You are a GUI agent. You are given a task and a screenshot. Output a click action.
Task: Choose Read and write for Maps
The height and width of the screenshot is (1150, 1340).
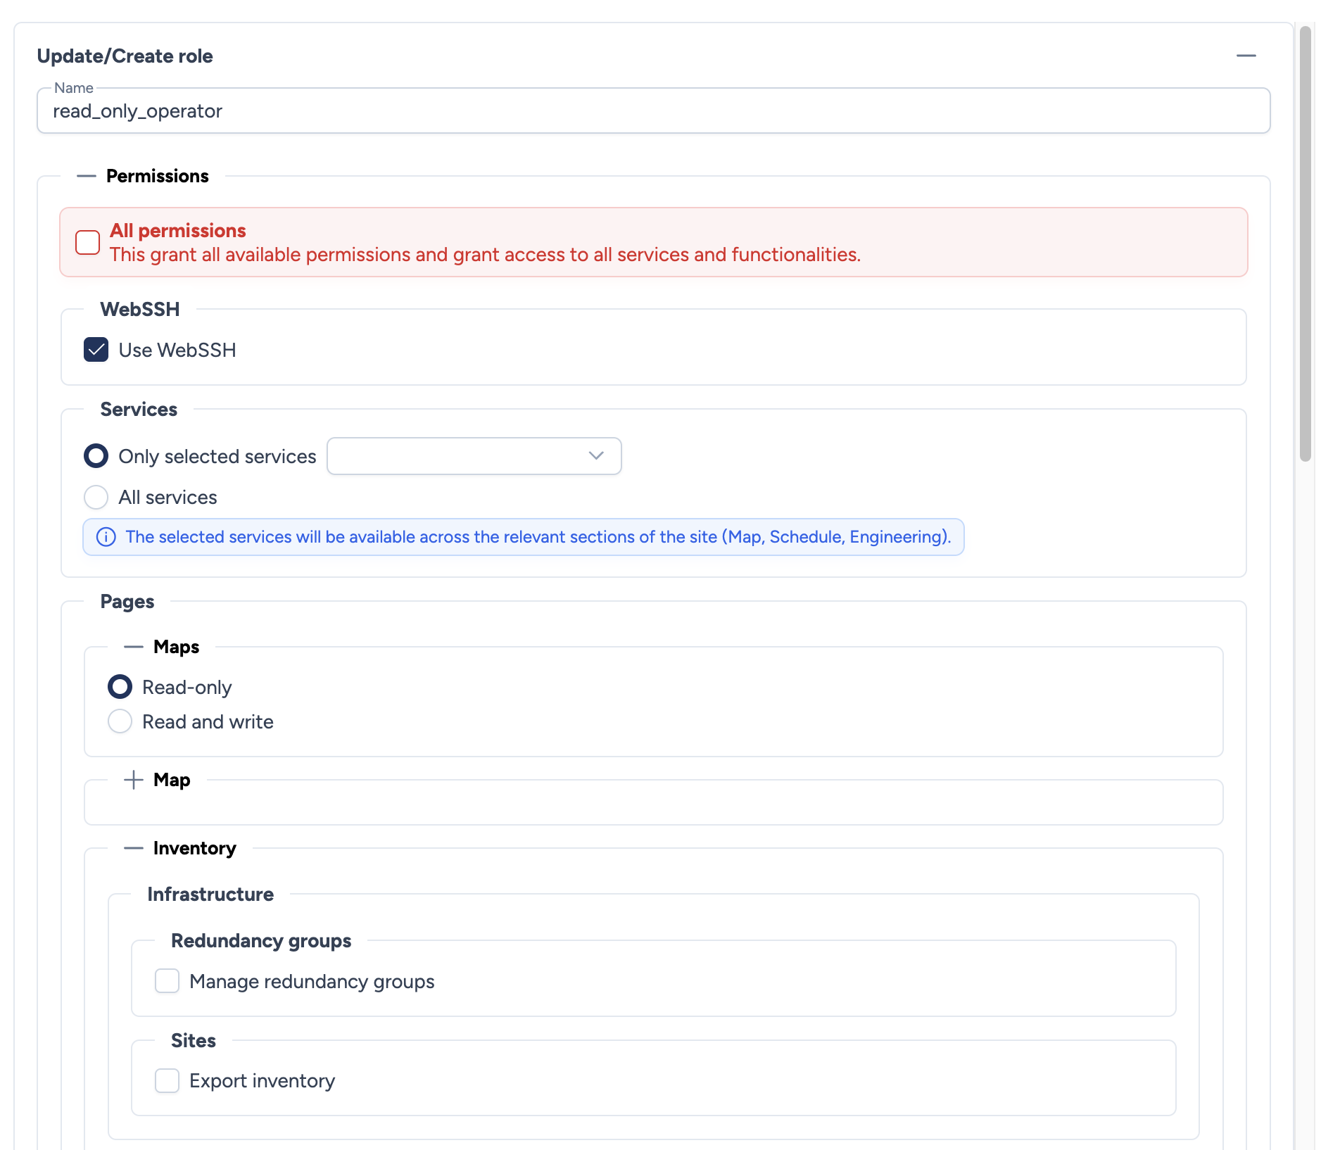click(120, 721)
